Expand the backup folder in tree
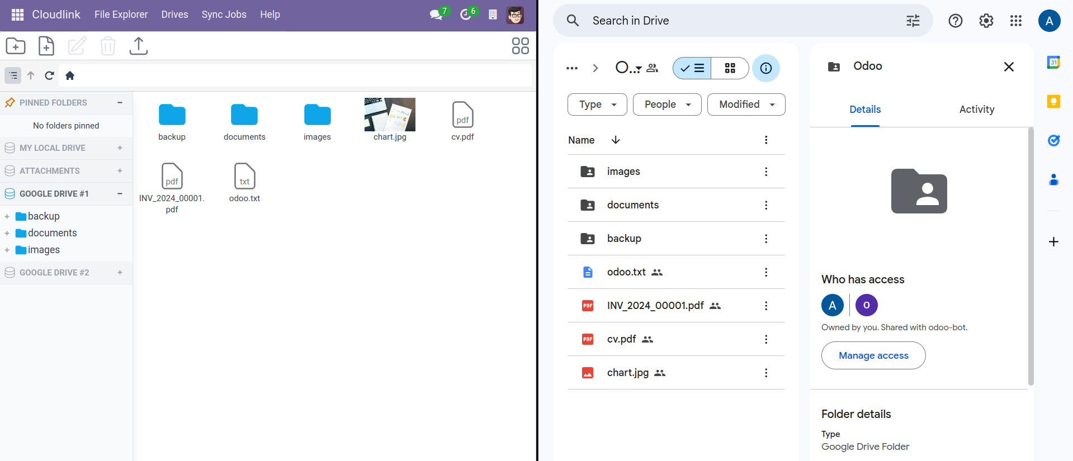1073x461 pixels. click(x=7, y=217)
